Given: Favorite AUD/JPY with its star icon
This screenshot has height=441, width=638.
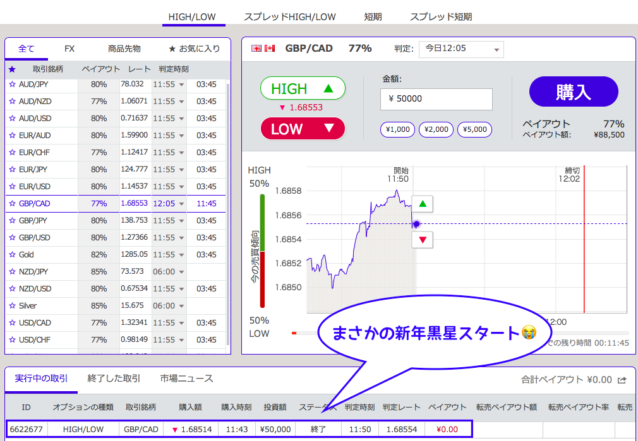Looking at the screenshot, I should point(12,84).
